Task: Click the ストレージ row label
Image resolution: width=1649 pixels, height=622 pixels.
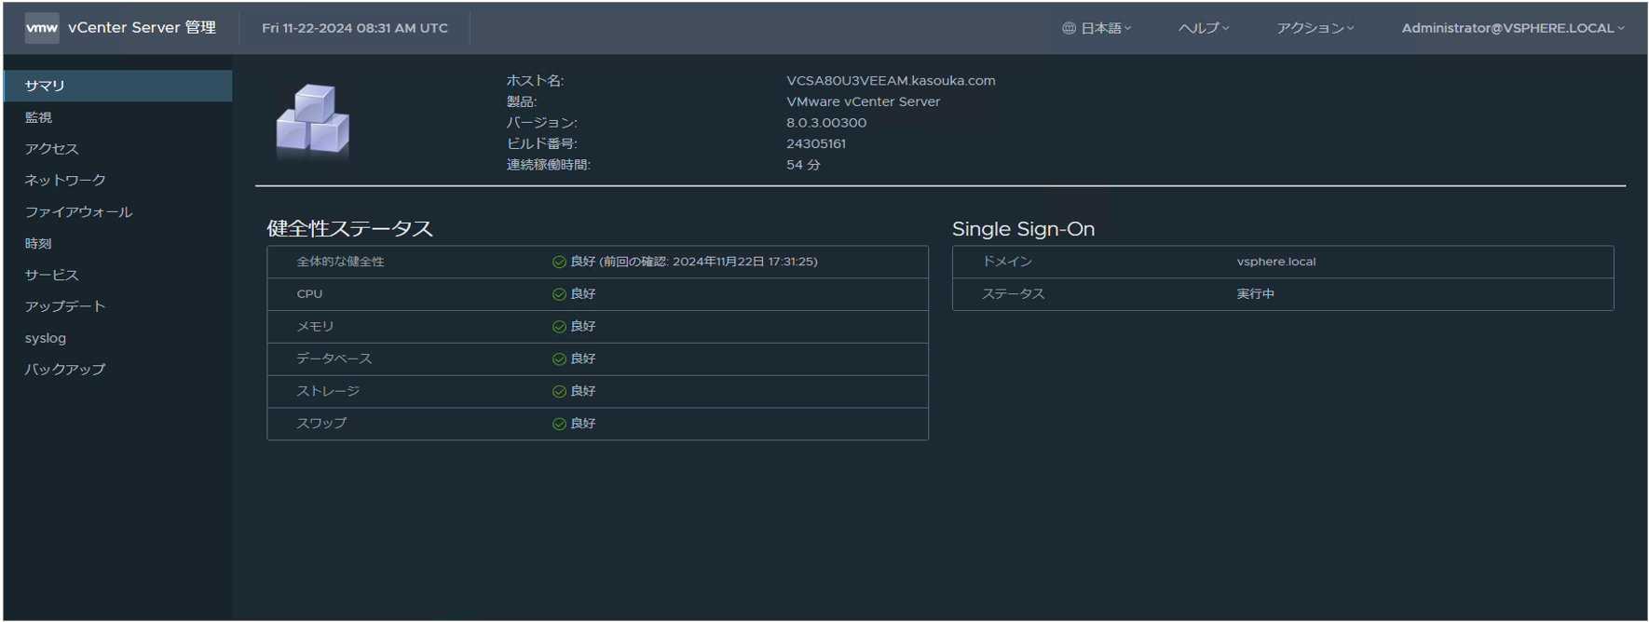Action: pyautogui.click(x=328, y=391)
